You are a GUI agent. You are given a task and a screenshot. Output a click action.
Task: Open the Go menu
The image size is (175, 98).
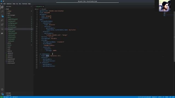(x=17, y=4)
